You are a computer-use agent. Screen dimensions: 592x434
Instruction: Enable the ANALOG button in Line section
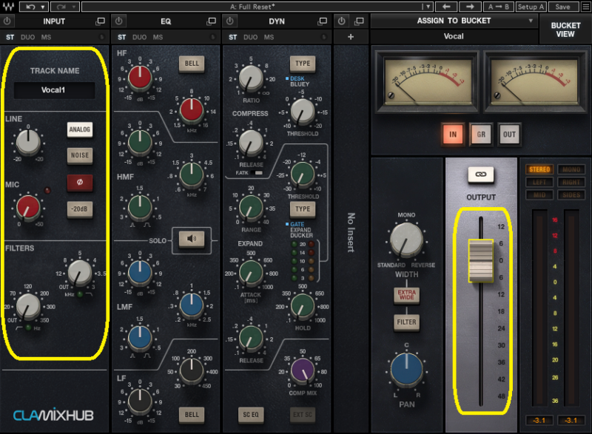(x=79, y=130)
